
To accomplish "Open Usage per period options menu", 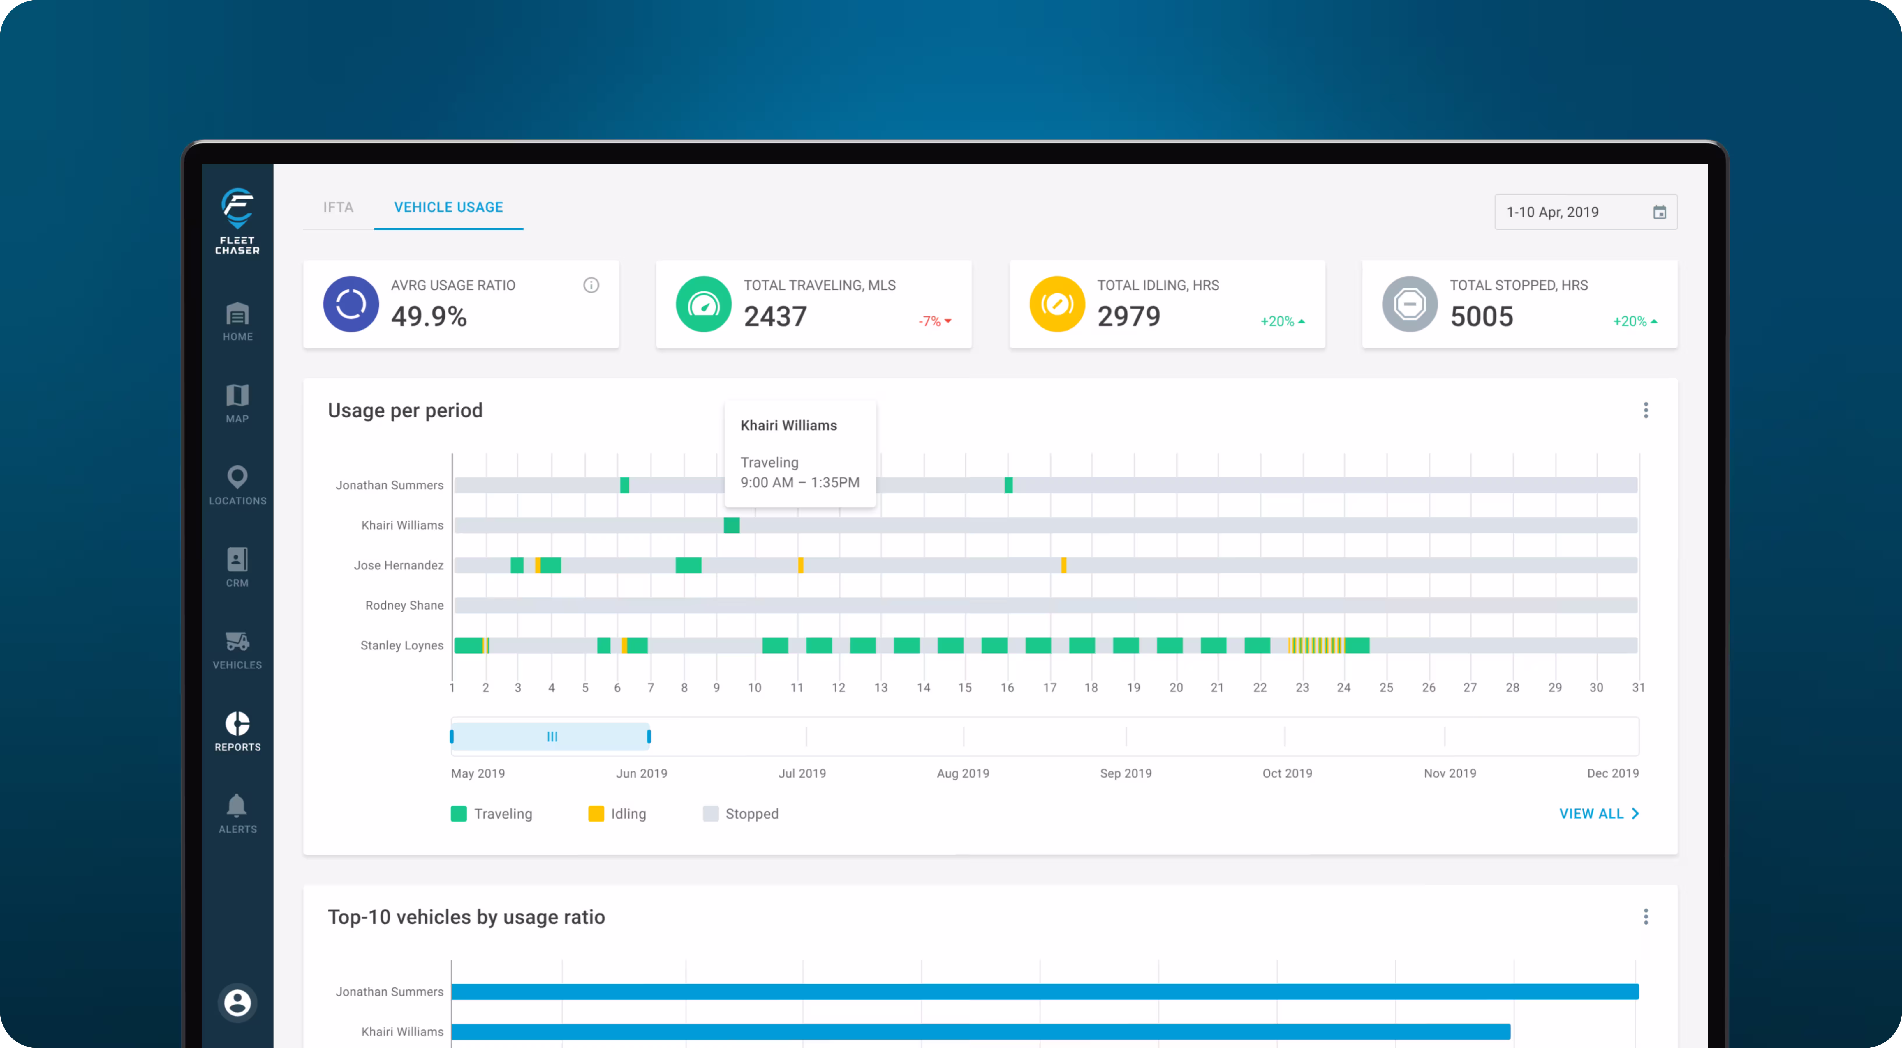I will click(x=1646, y=410).
